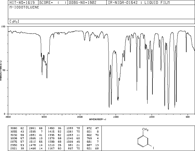Screen dimensions: 195x151
Task: Click the transmittance value 82 beside 1396
Action: pyautogui.click(x=59, y=135)
